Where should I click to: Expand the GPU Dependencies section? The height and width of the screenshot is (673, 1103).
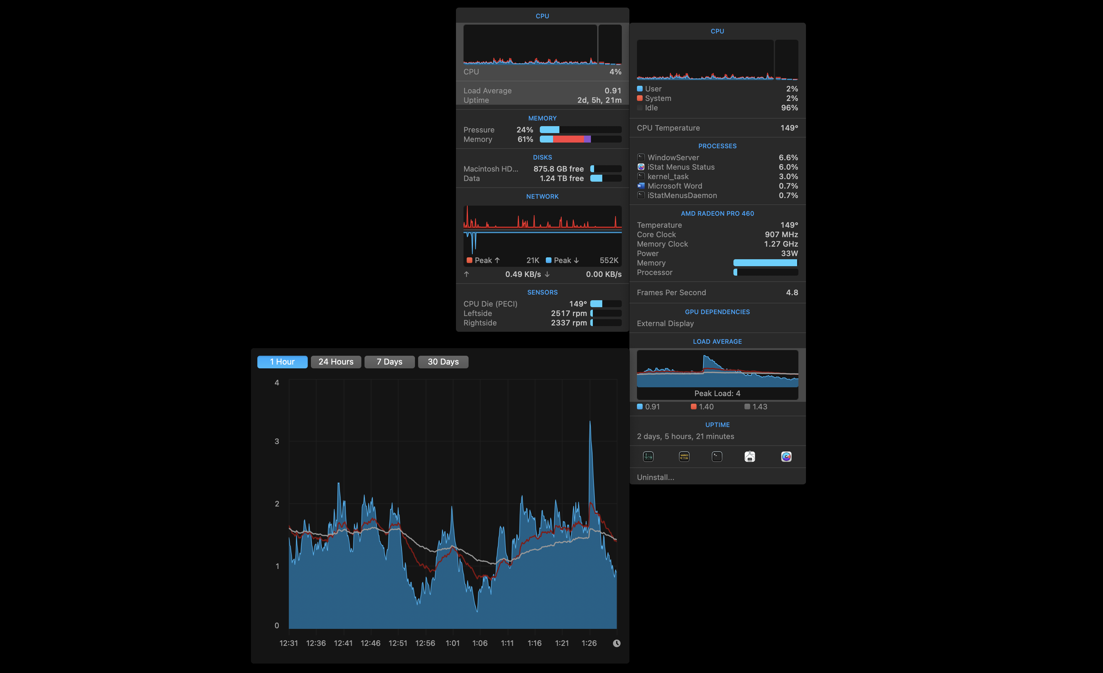coord(717,311)
